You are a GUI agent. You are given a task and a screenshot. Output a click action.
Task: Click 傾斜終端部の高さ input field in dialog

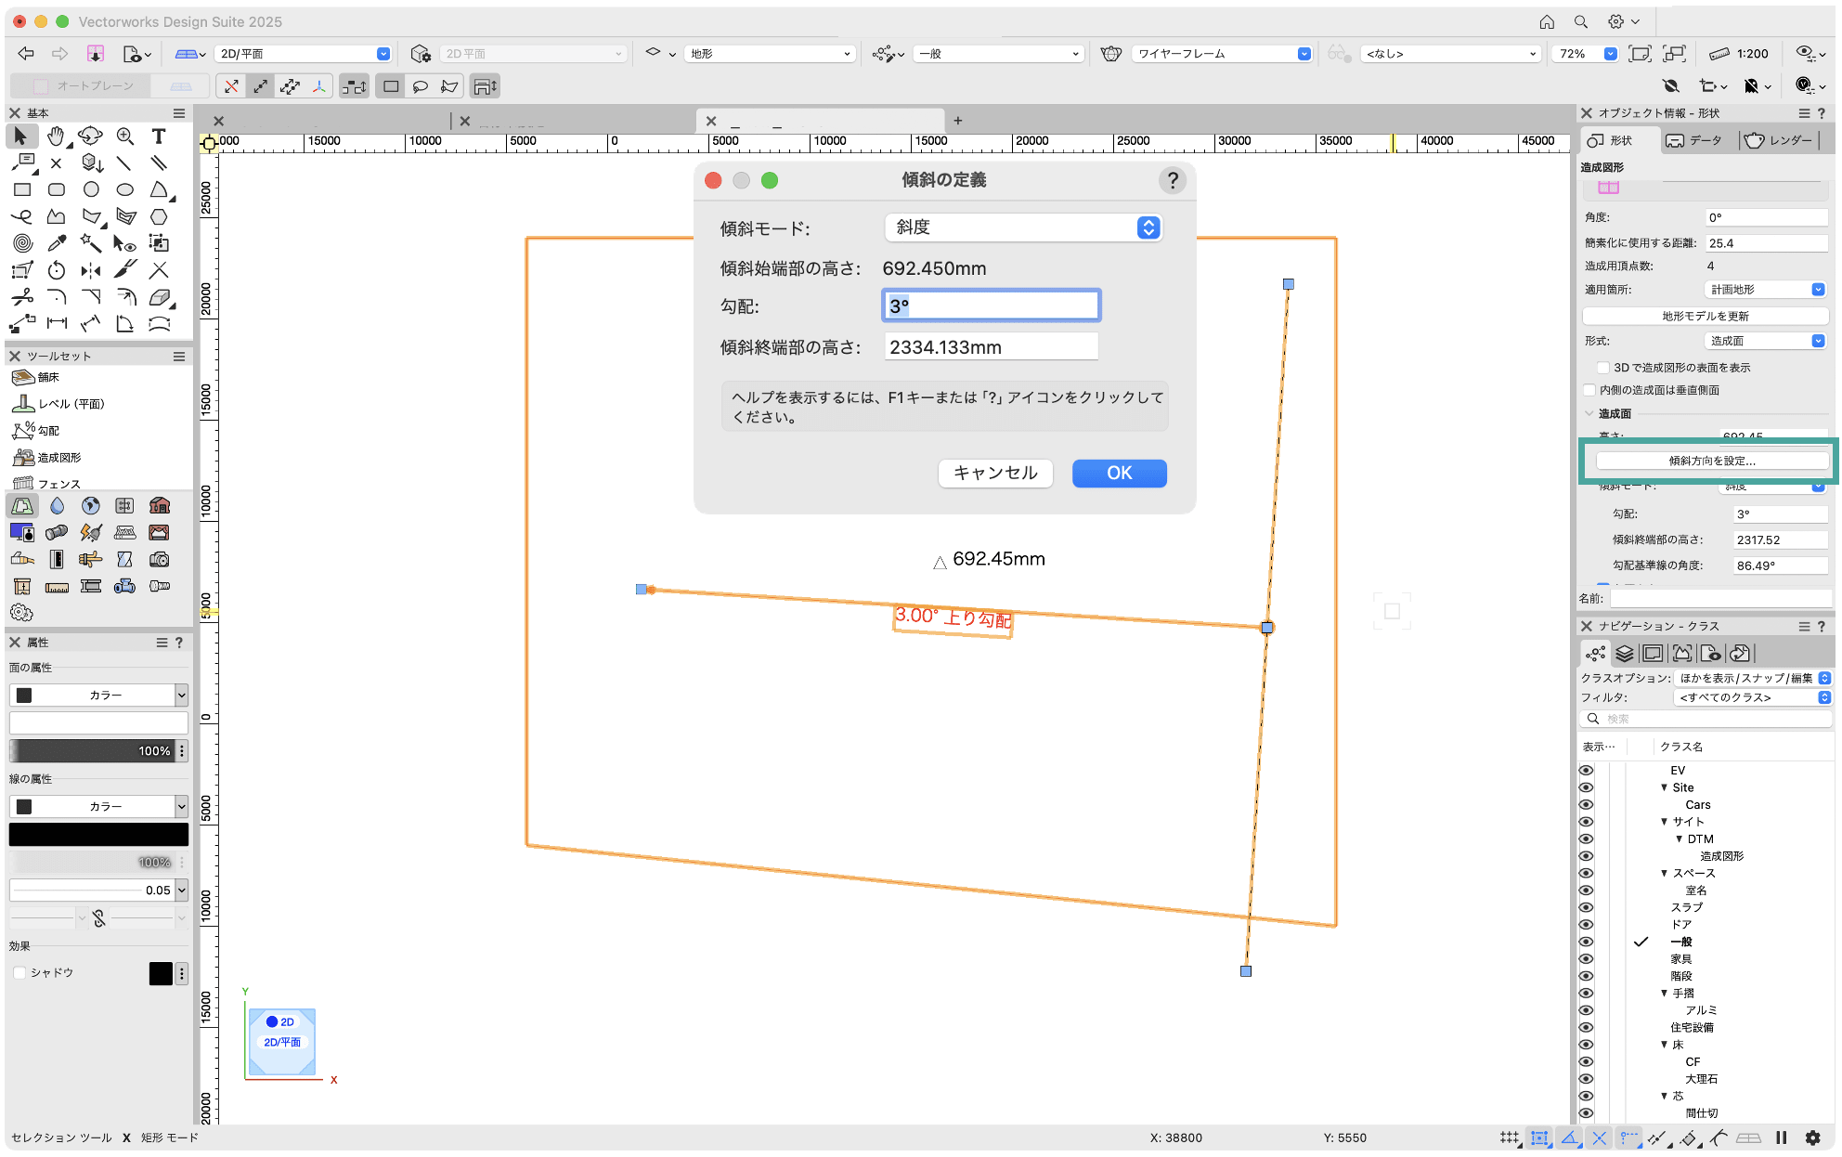pyautogui.click(x=991, y=347)
